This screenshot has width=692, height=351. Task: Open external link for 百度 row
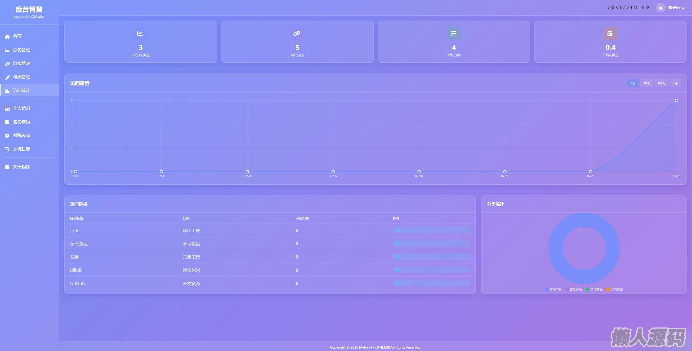(398, 230)
